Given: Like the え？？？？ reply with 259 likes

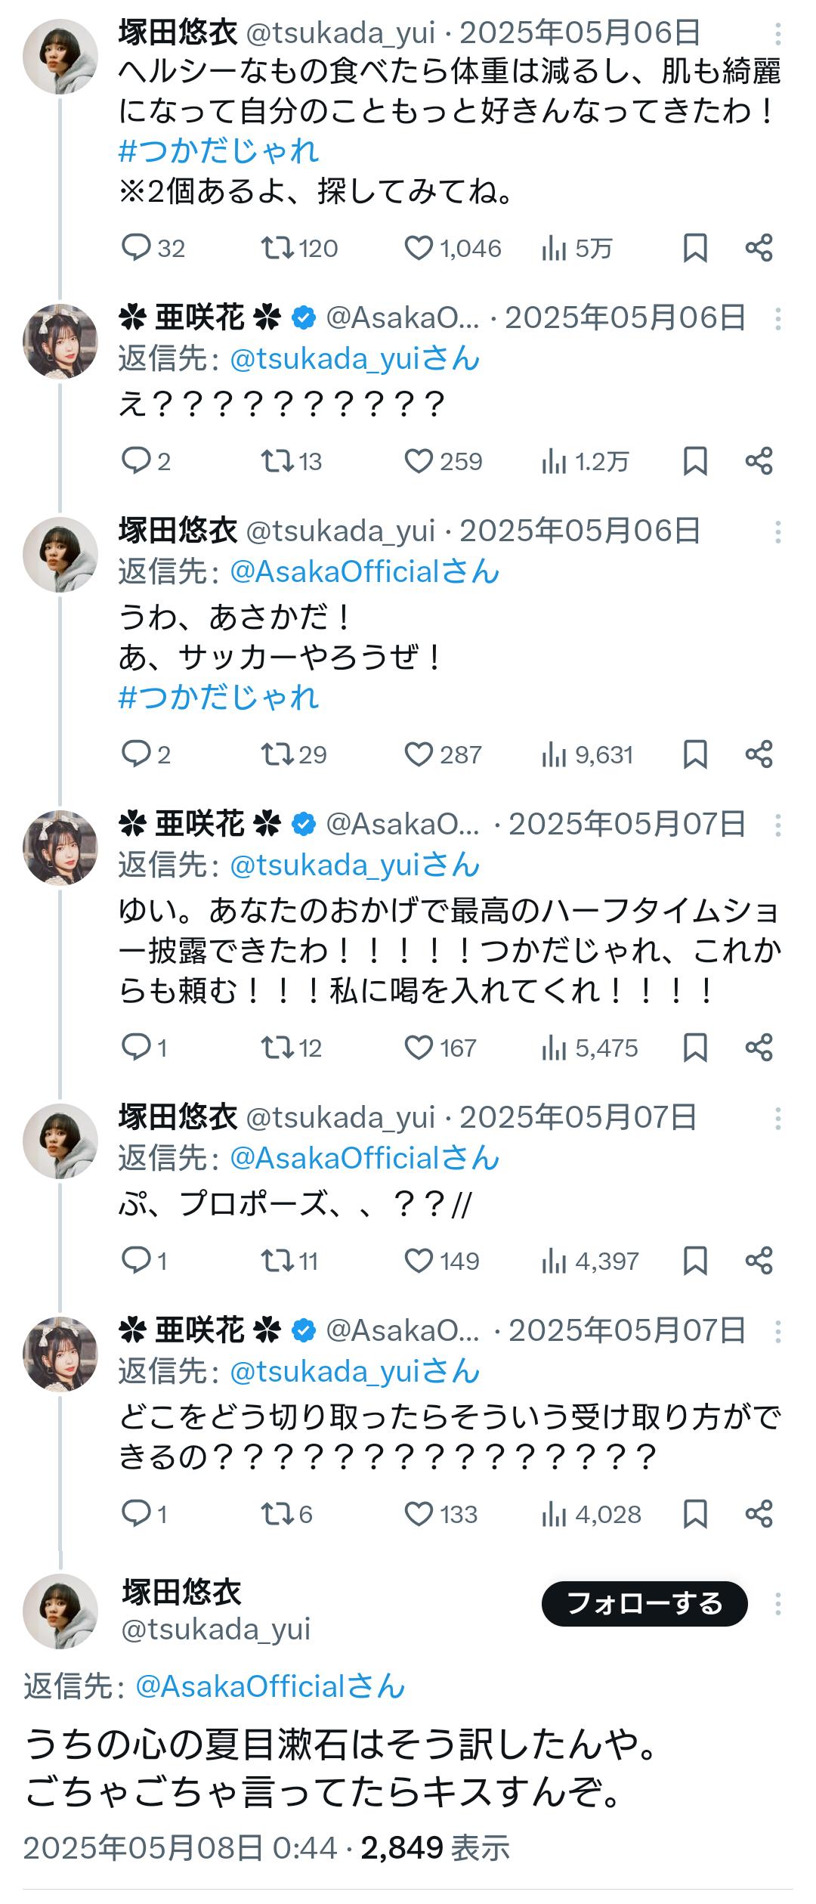Looking at the screenshot, I should pos(419,461).
